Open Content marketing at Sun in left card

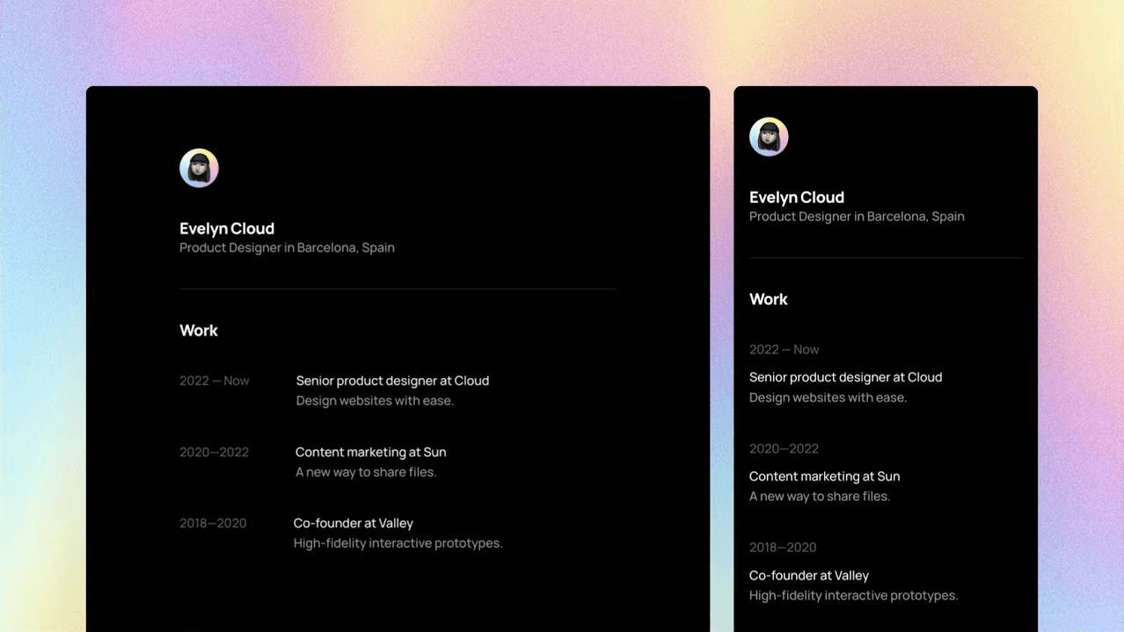pyautogui.click(x=370, y=452)
